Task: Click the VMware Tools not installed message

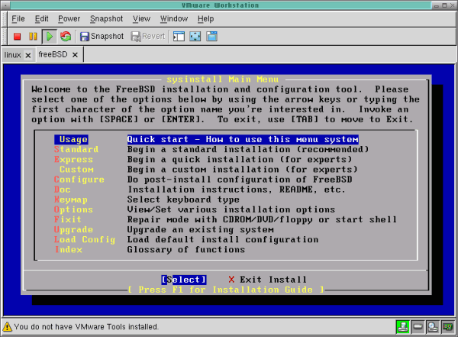Action: pyautogui.click(x=86, y=327)
